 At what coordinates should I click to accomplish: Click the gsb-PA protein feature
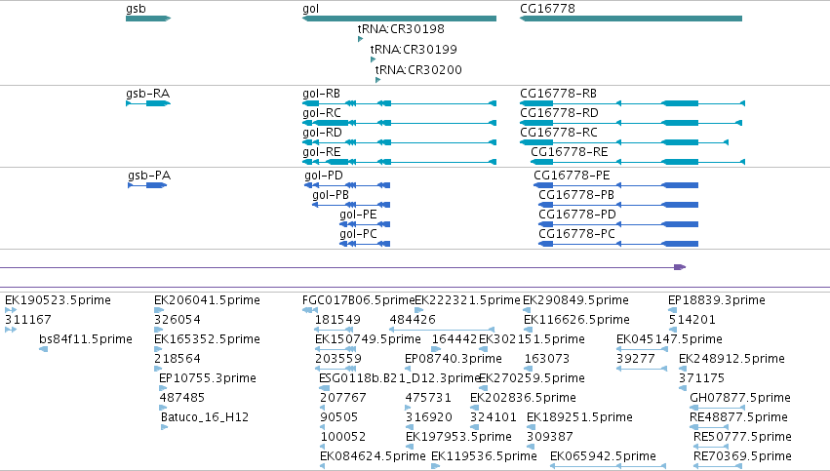[147, 185]
